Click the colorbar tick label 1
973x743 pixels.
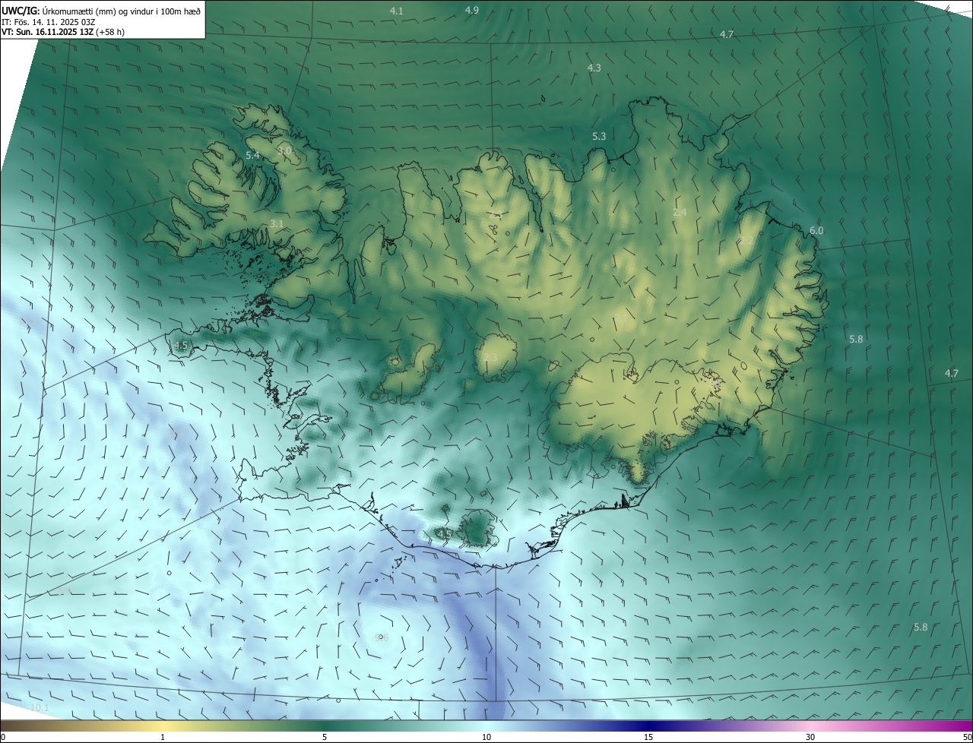click(x=163, y=737)
